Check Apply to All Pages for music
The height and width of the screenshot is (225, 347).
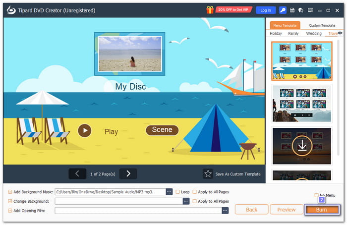(194, 192)
